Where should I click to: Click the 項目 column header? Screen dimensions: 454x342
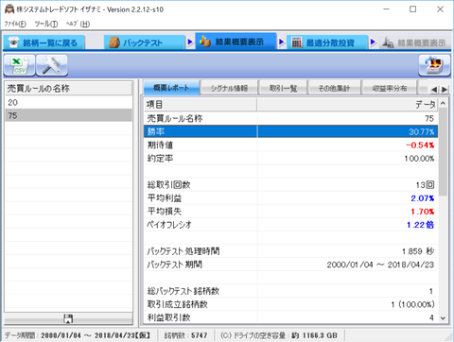[x=201, y=105]
